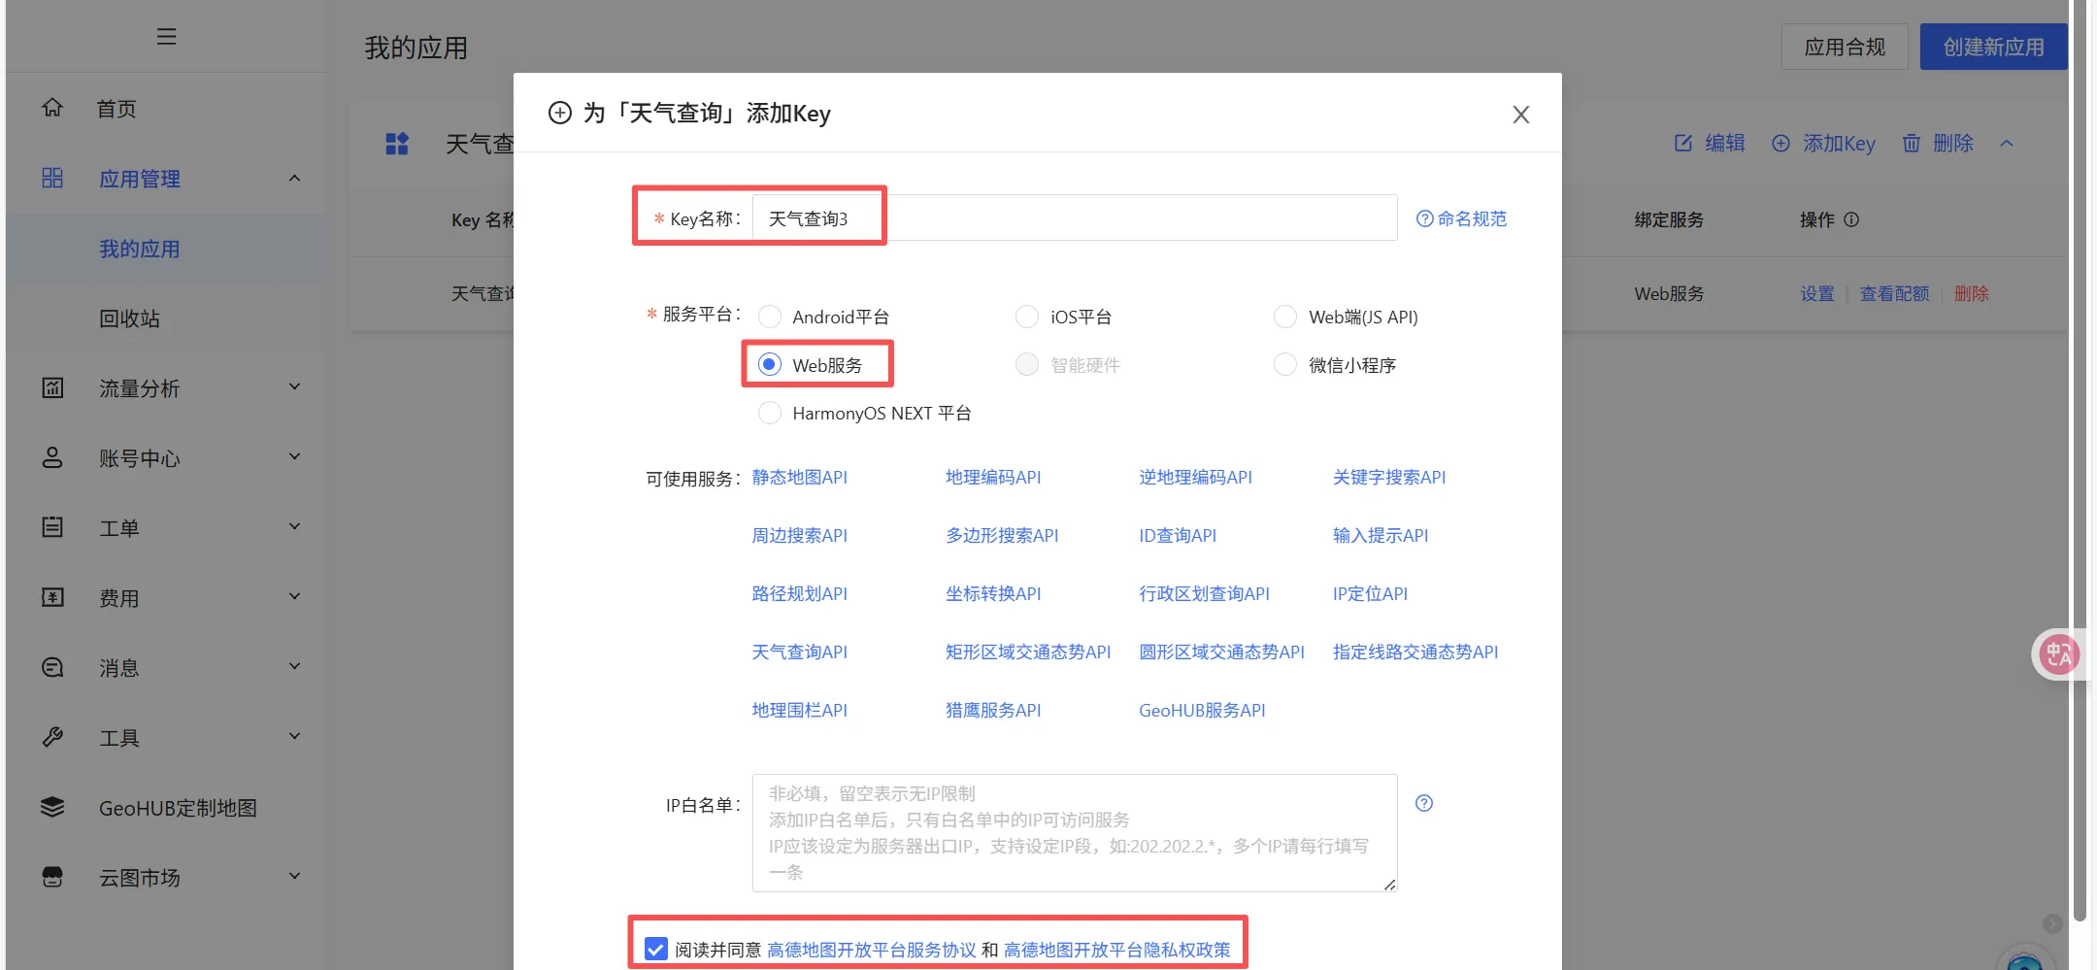Click the 账号中心 user icon
Image resolution: width=2097 pixels, height=970 pixels.
click(x=52, y=457)
